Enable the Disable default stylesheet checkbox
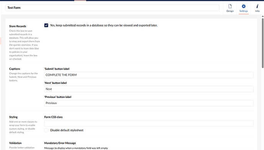 coord(46,130)
